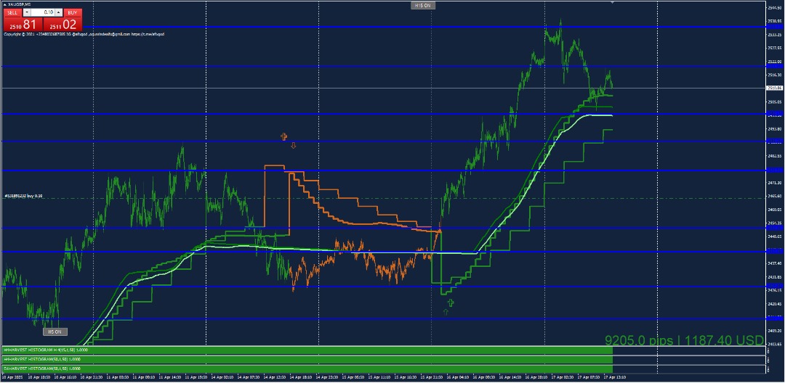This screenshot has height=383, width=785.
Task: Click the 2505.05 price scale label
Action: [x=775, y=102]
